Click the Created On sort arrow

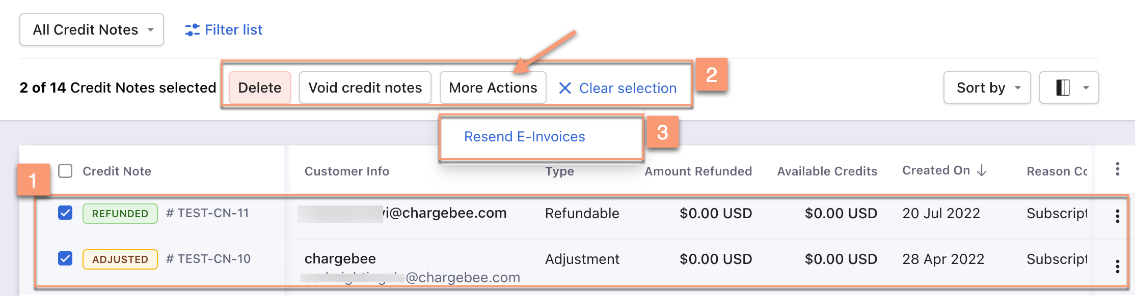[x=982, y=171]
